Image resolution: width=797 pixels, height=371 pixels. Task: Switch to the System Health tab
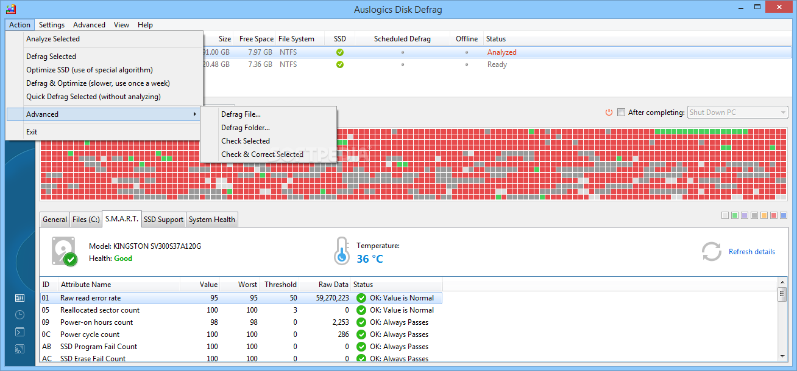coord(212,220)
